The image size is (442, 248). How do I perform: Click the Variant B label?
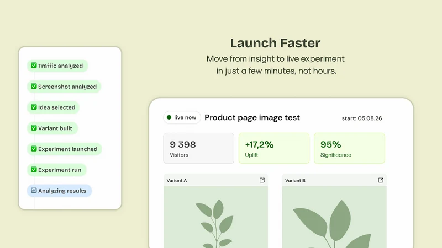(295, 181)
